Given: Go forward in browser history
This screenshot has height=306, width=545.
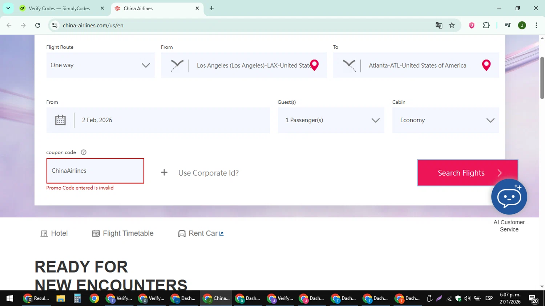Looking at the screenshot, I should (23, 25).
